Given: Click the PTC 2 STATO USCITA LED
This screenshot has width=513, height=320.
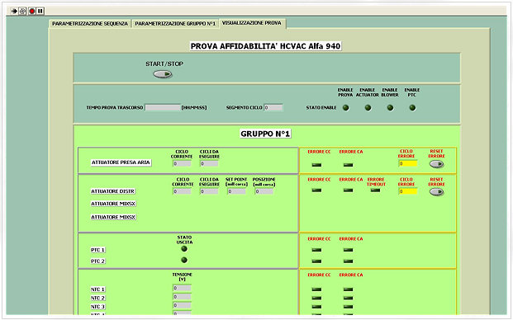Looking at the screenshot, I should click(x=184, y=260).
